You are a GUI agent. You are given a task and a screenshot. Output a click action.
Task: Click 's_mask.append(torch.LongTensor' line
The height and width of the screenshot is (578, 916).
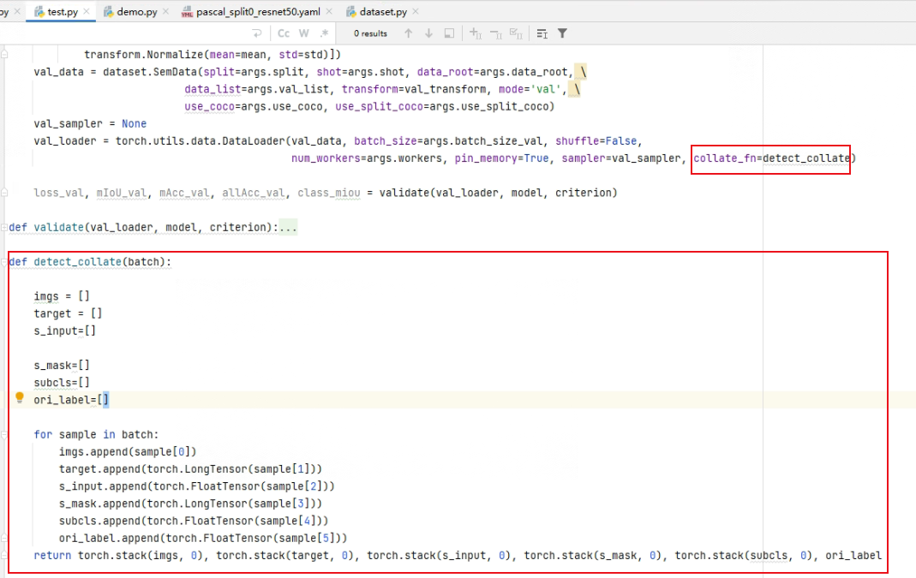tap(190, 504)
